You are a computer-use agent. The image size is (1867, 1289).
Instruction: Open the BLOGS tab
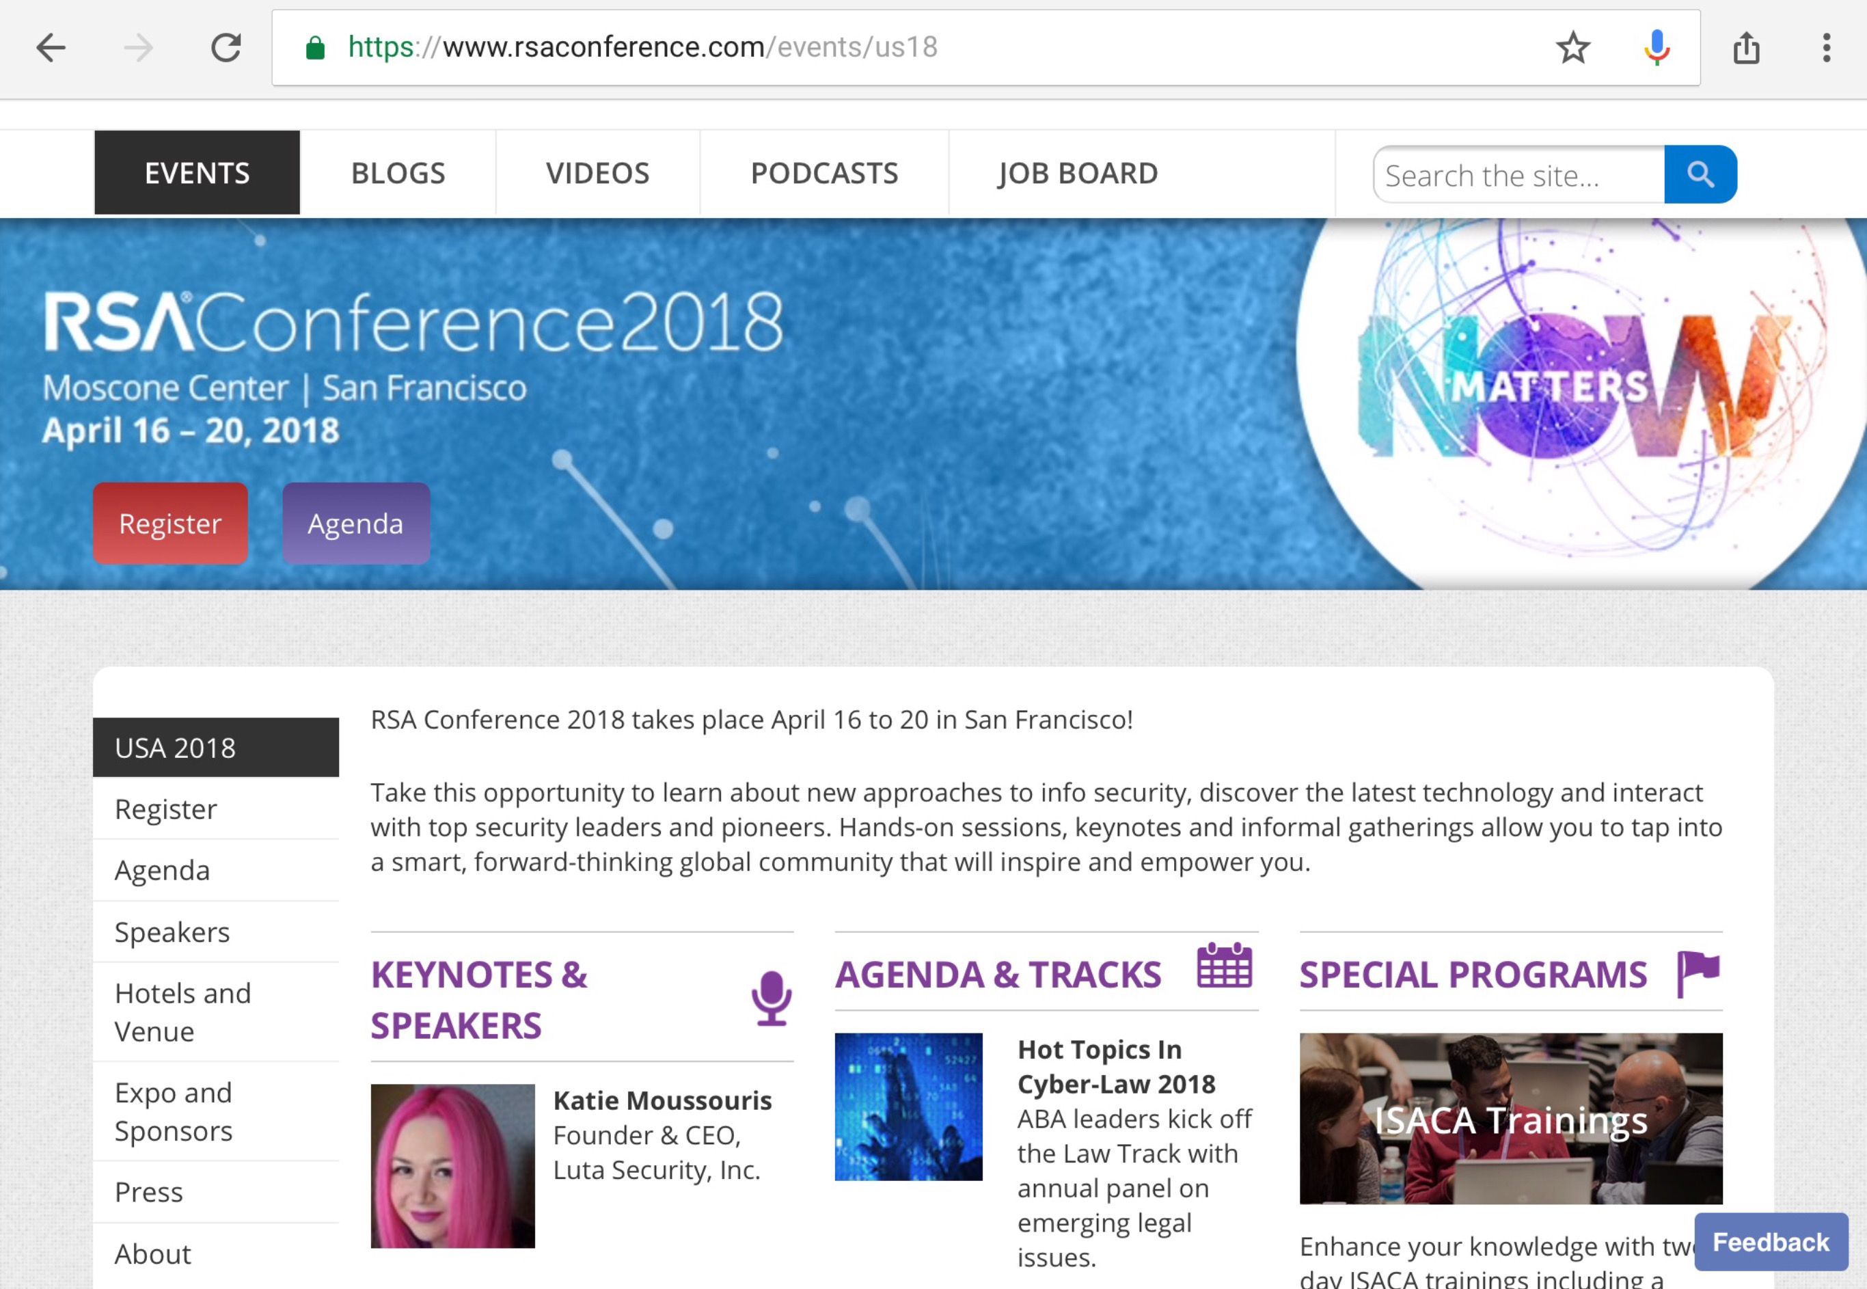398,173
